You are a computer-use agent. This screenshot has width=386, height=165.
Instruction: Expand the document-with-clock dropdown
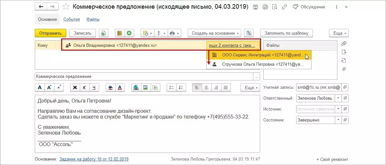coord(148,33)
